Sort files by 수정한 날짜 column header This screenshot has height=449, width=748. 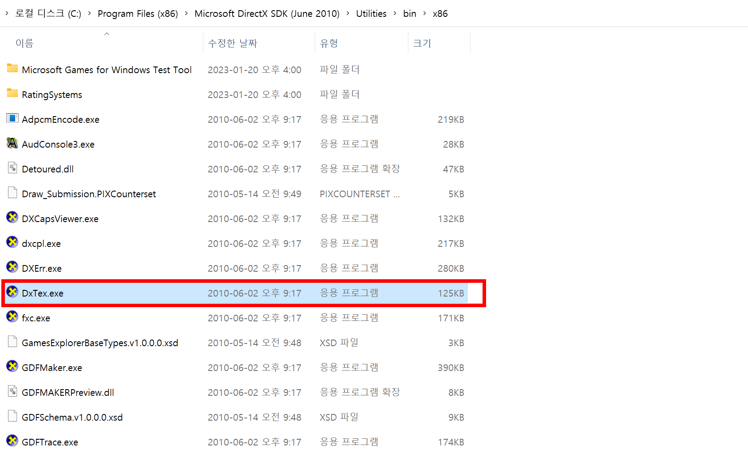click(x=233, y=43)
